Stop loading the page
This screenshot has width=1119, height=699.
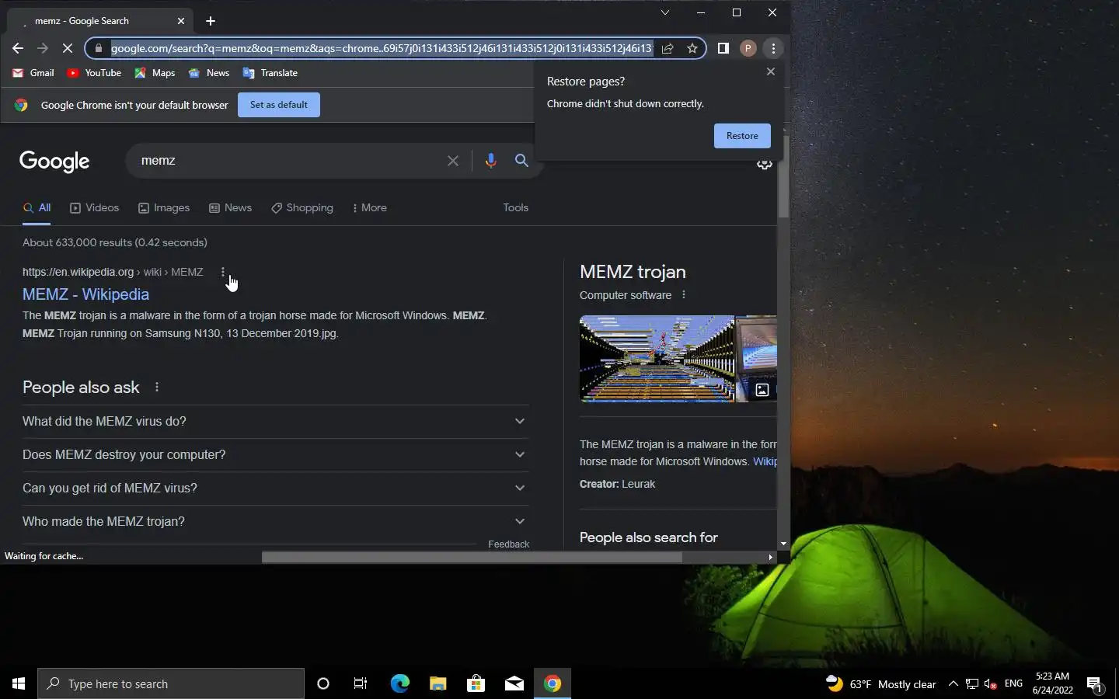(x=68, y=48)
